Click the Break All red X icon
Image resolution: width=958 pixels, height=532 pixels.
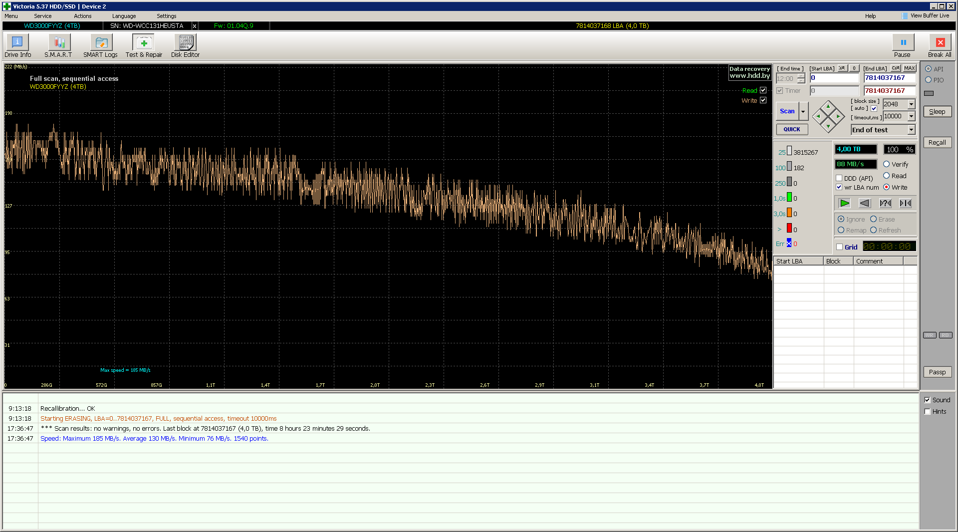click(940, 43)
